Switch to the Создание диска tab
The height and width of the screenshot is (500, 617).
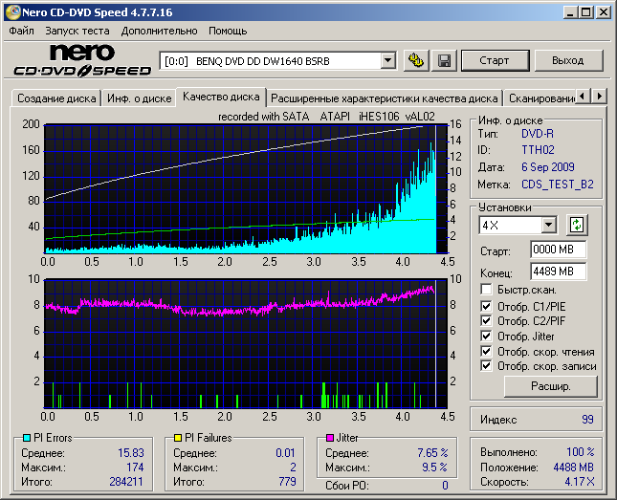(56, 98)
